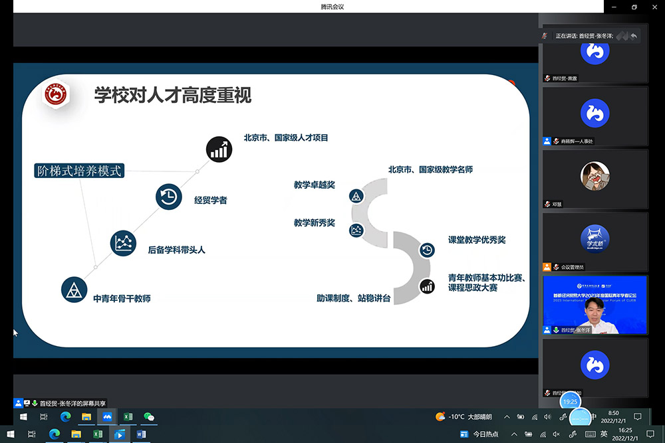Viewport: 665px width, 443px height.
Task: Click the screen-share indicator 首经贸-张冬洋的屏幕共享
Action: pos(61,403)
